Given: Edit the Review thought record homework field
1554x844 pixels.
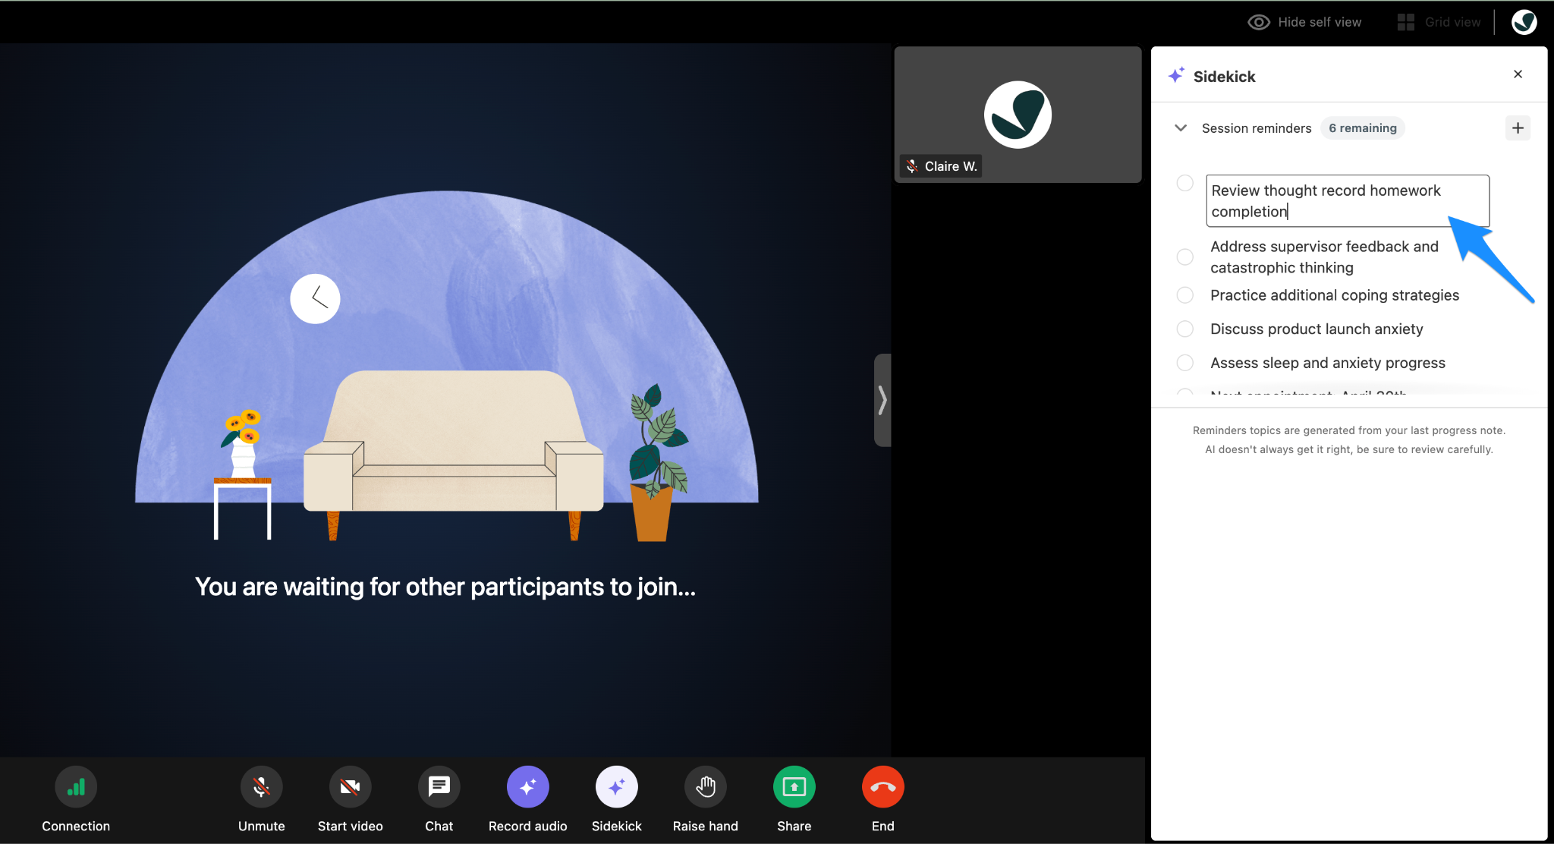Looking at the screenshot, I should 1348,200.
